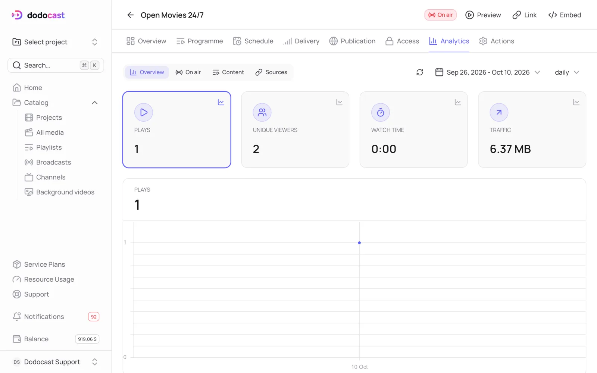This screenshot has width=597, height=373.
Task: Click the Unique Viewers people icon
Action: pyautogui.click(x=262, y=112)
